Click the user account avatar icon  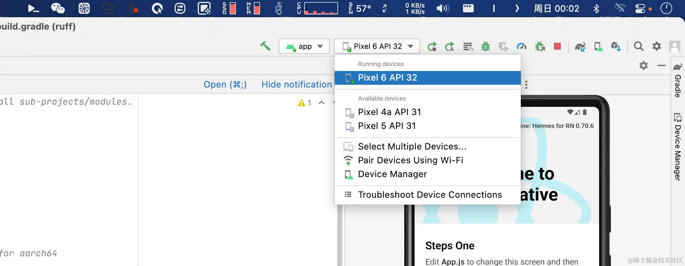tap(674, 46)
